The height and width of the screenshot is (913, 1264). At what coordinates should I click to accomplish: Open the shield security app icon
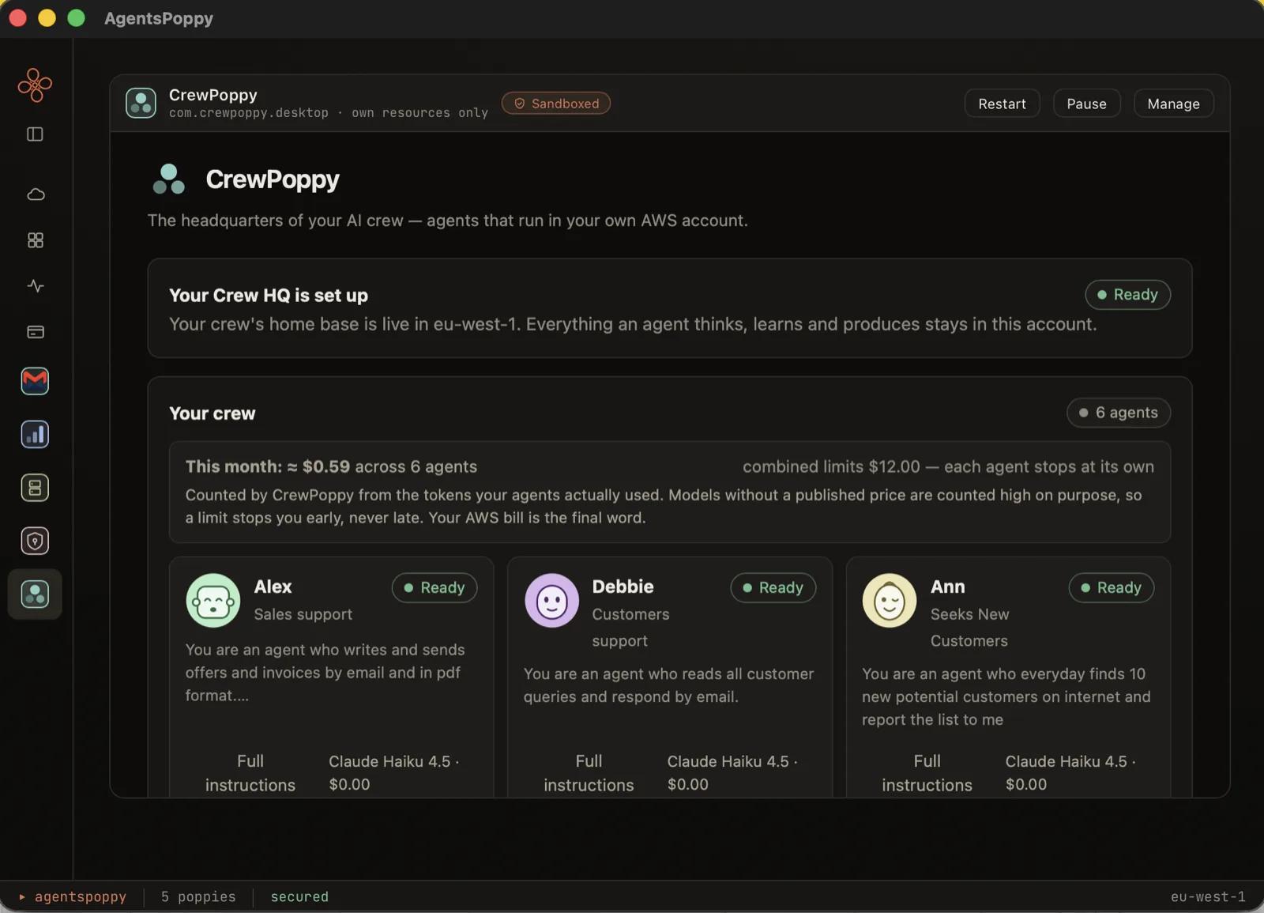(x=35, y=541)
